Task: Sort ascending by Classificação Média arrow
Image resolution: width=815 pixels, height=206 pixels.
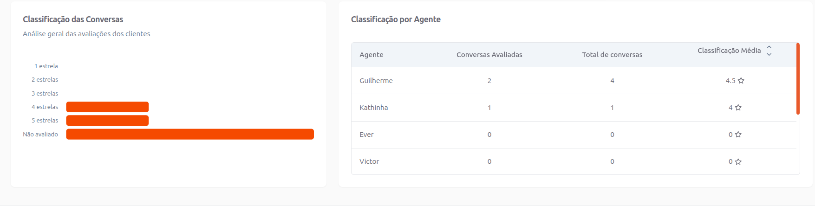Action: coord(769,47)
